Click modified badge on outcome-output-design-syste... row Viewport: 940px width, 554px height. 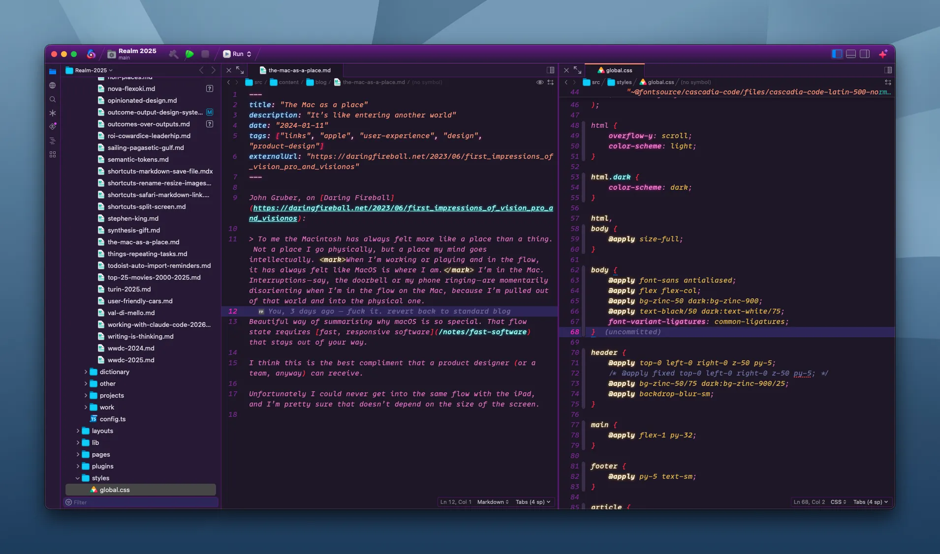tap(210, 113)
